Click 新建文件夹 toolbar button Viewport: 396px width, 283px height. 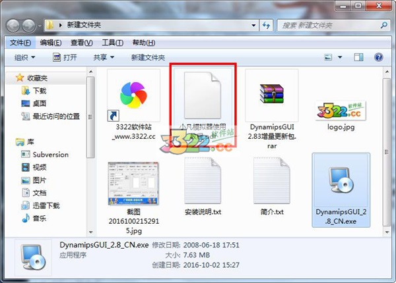(148, 58)
